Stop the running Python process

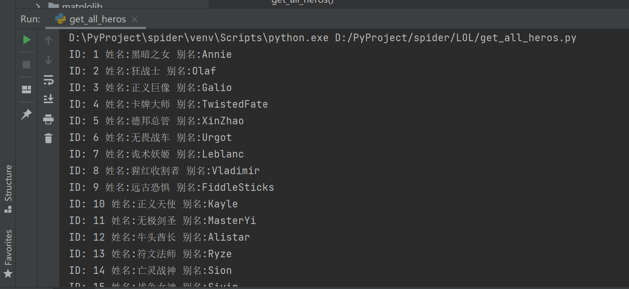[x=26, y=64]
